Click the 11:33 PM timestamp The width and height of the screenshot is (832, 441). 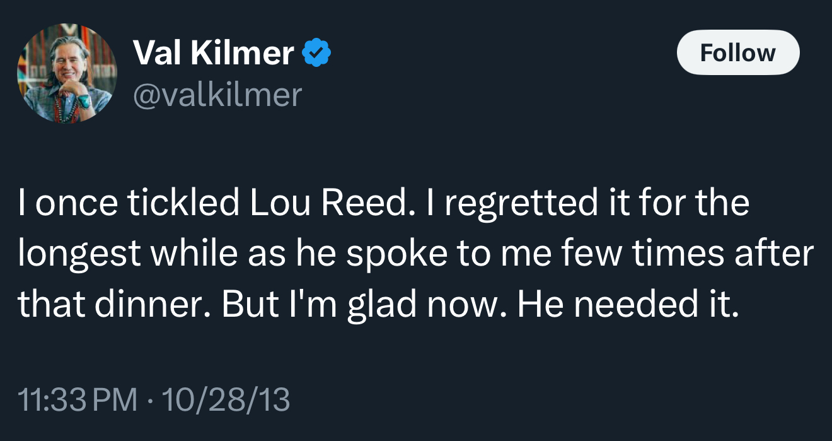[x=78, y=399]
